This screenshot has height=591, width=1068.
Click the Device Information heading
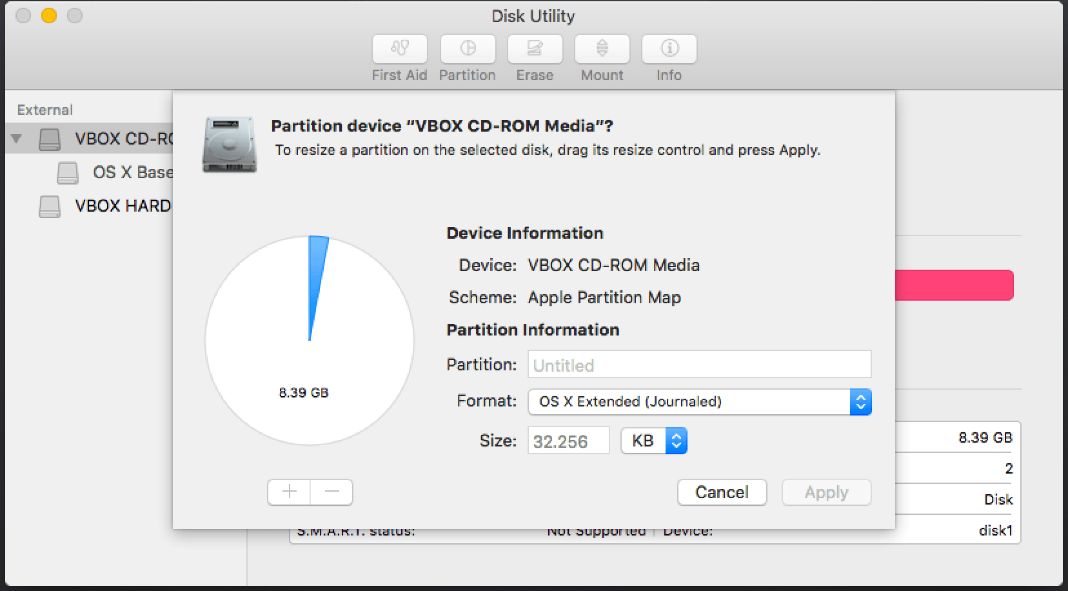[x=525, y=233]
